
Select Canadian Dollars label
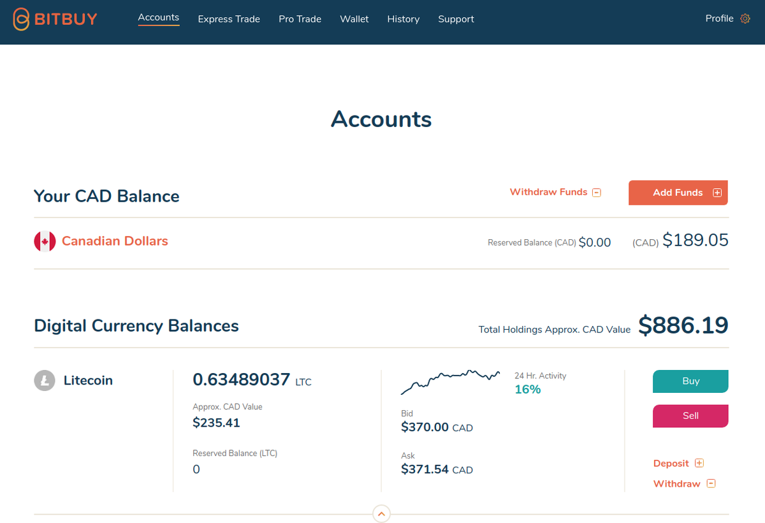[115, 241]
